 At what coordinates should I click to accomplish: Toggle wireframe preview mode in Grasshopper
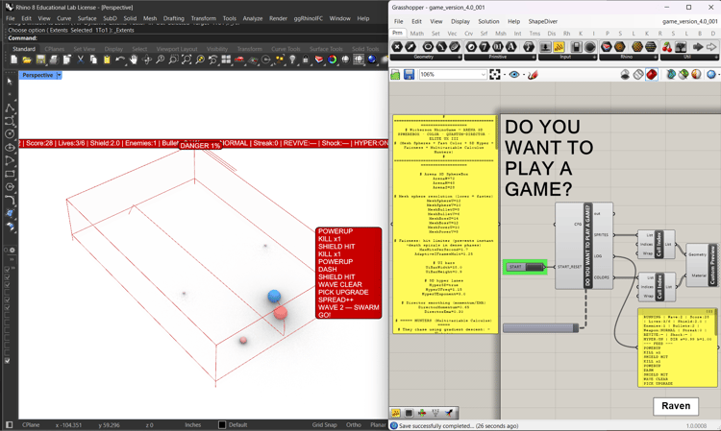tap(638, 74)
